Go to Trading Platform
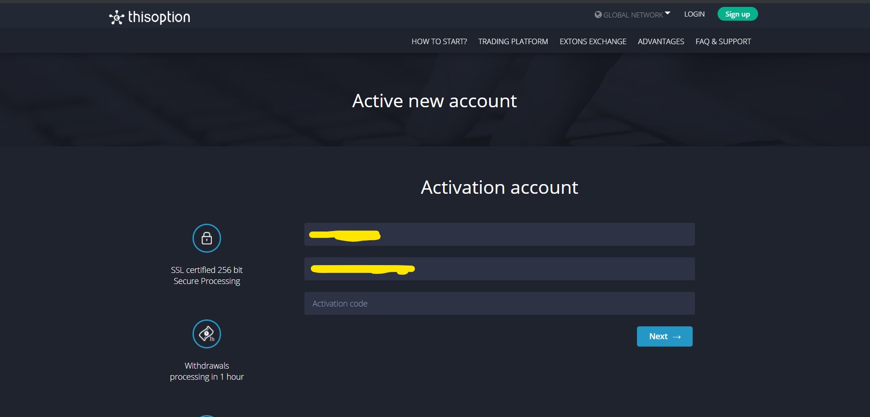 pyautogui.click(x=513, y=41)
